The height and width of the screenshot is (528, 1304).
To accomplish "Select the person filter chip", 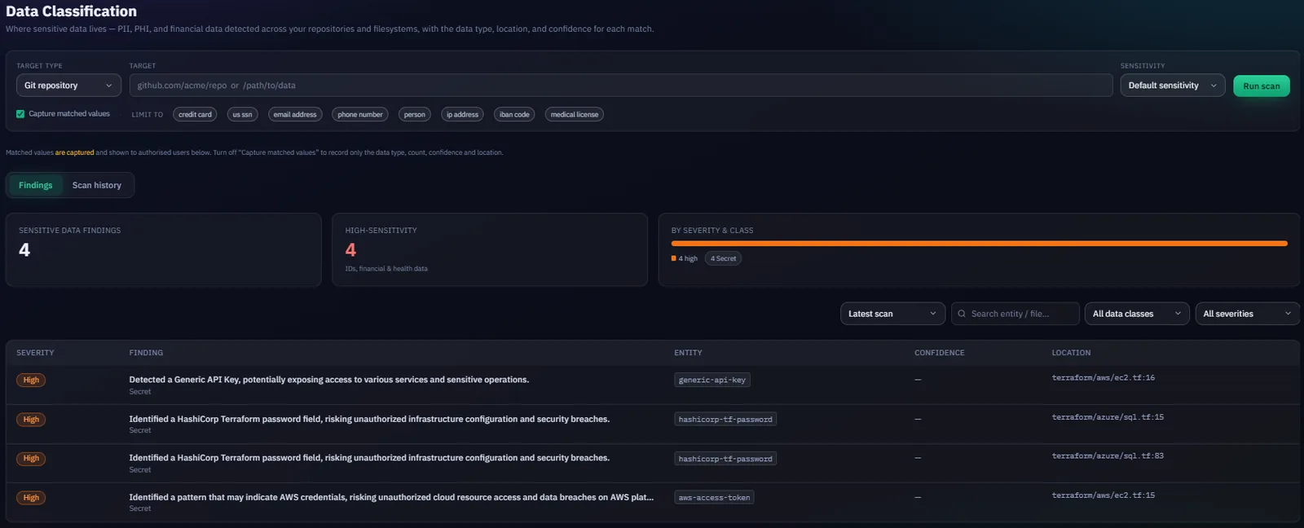I will tap(415, 115).
